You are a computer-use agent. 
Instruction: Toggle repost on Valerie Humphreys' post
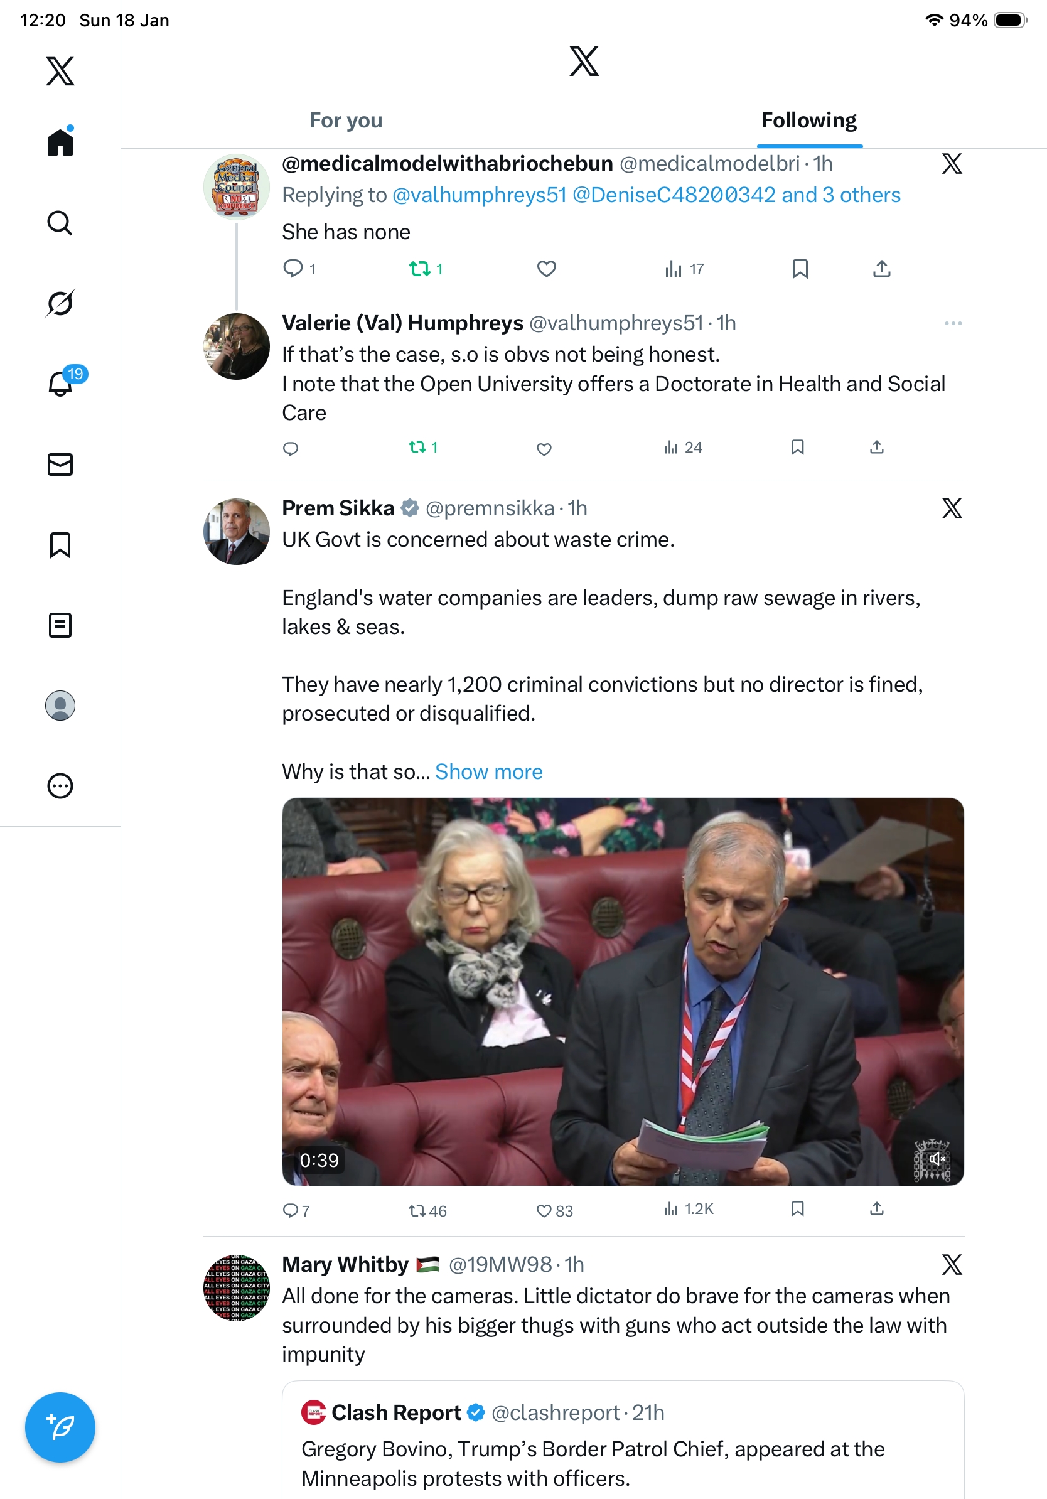(423, 447)
